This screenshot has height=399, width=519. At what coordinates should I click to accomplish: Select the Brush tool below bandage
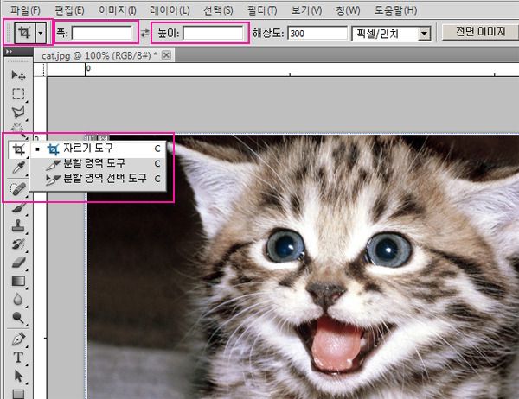click(x=18, y=208)
